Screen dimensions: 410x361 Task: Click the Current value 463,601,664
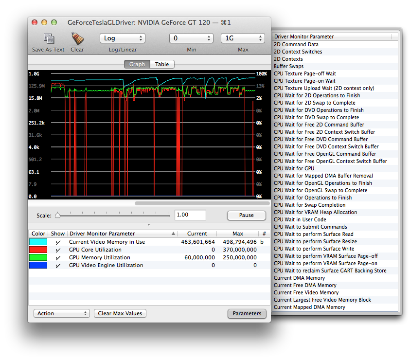(x=198, y=242)
